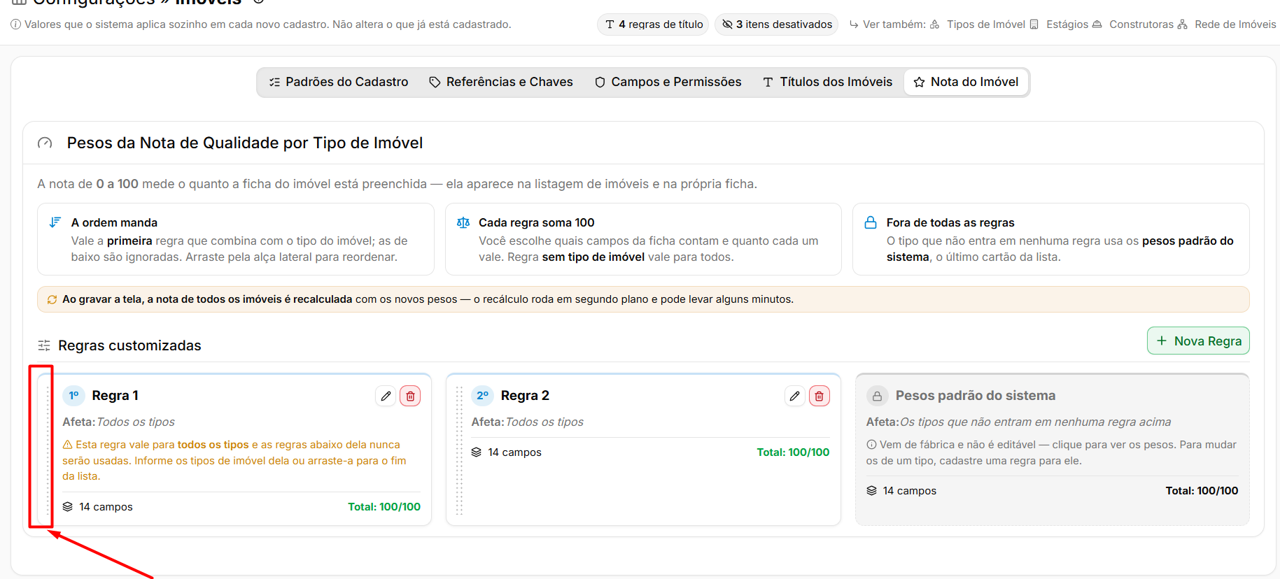
Task: Click the recalculation icon in the orange notice
Action: 52,299
